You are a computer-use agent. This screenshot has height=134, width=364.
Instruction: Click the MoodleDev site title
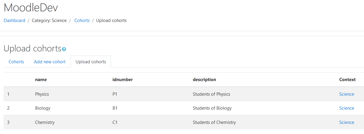[31, 7]
